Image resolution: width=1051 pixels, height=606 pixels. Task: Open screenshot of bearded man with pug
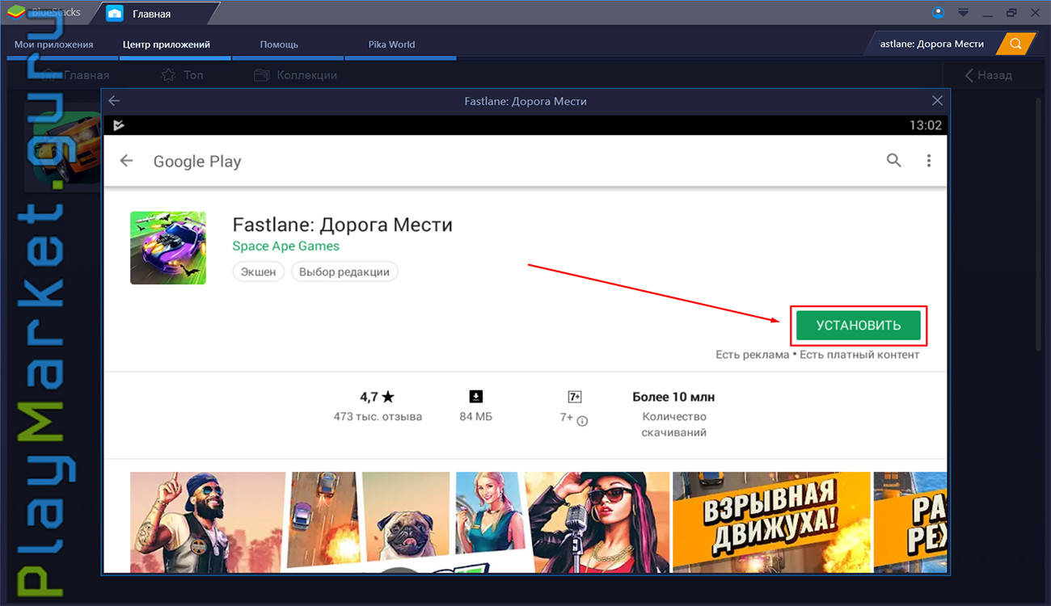tap(289, 522)
